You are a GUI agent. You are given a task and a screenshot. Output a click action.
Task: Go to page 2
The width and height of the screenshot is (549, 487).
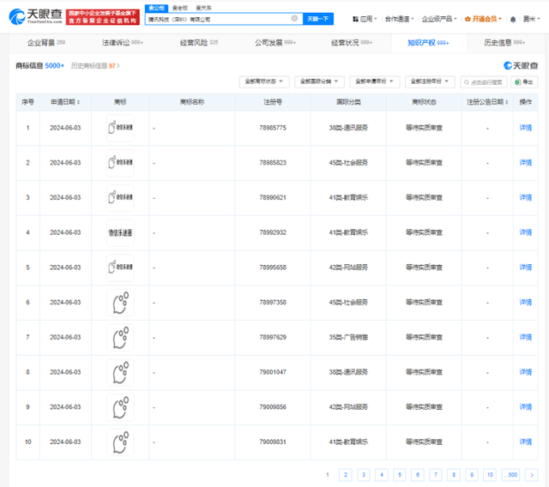(346, 475)
